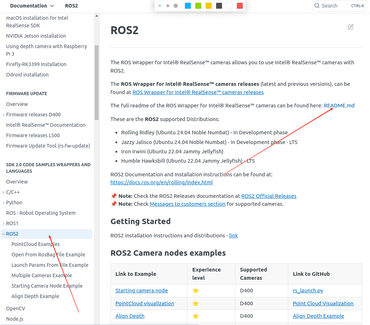The height and width of the screenshot is (325, 370).
Task: Pick the green annotation color
Action: pyautogui.click(x=198, y=6)
